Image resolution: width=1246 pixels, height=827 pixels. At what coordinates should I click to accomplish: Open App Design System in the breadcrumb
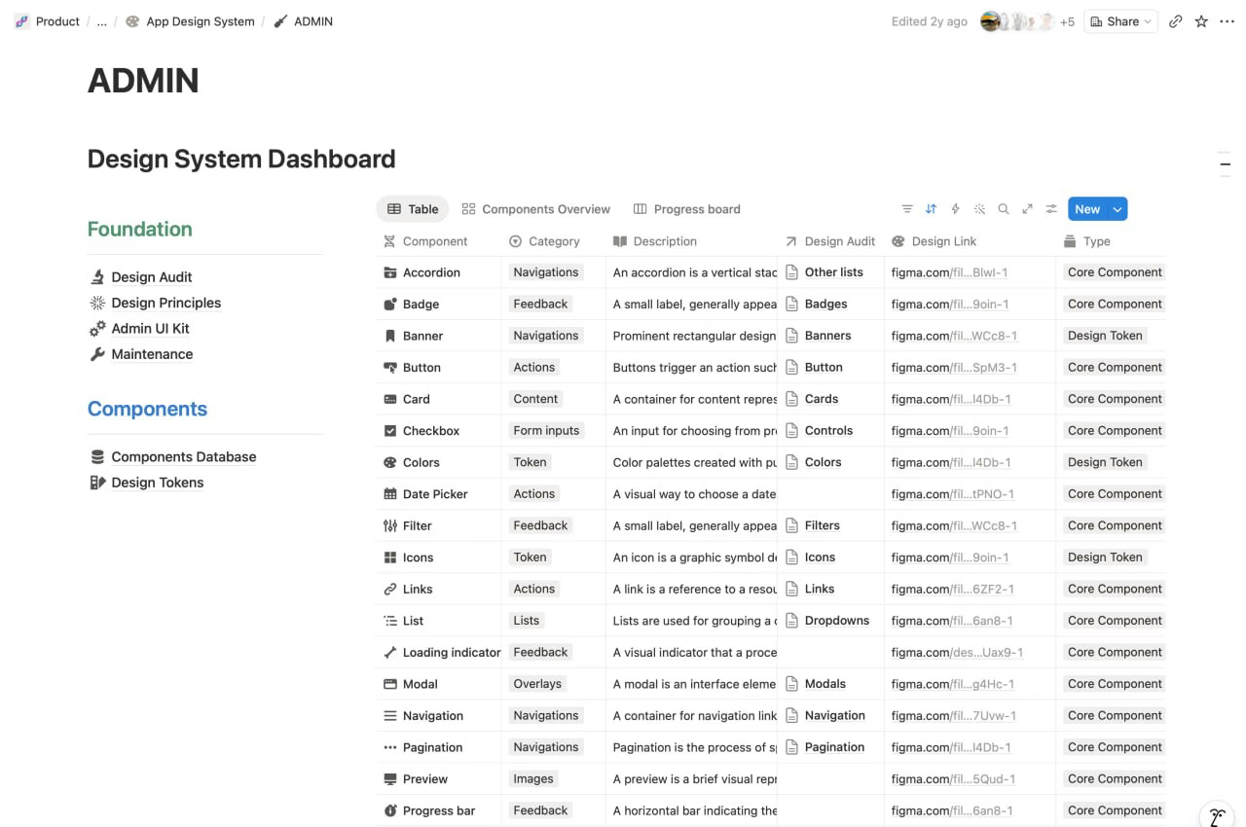[x=190, y=21]
